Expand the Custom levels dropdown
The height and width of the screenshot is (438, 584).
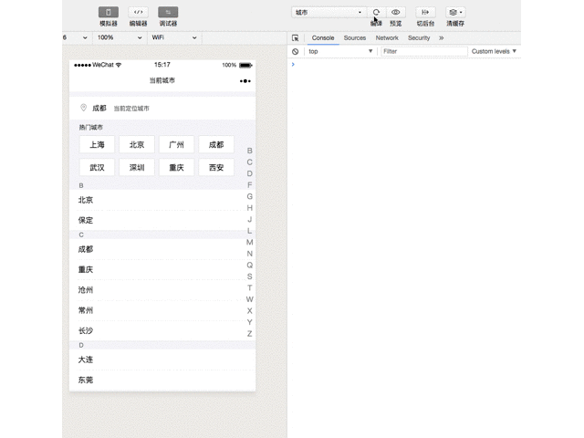pos(494,52)
